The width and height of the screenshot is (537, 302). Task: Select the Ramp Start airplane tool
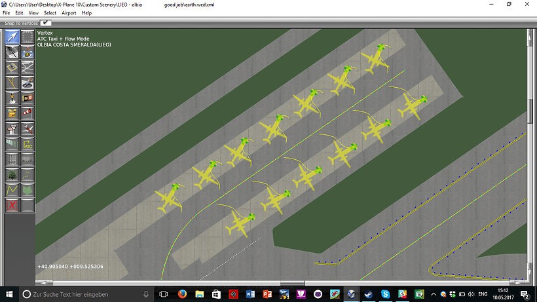[28, 129]
